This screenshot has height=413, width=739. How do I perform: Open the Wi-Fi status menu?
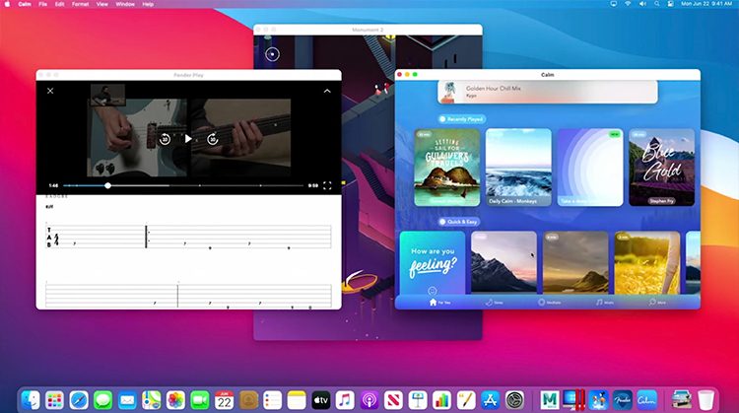(x=628, y=4)
